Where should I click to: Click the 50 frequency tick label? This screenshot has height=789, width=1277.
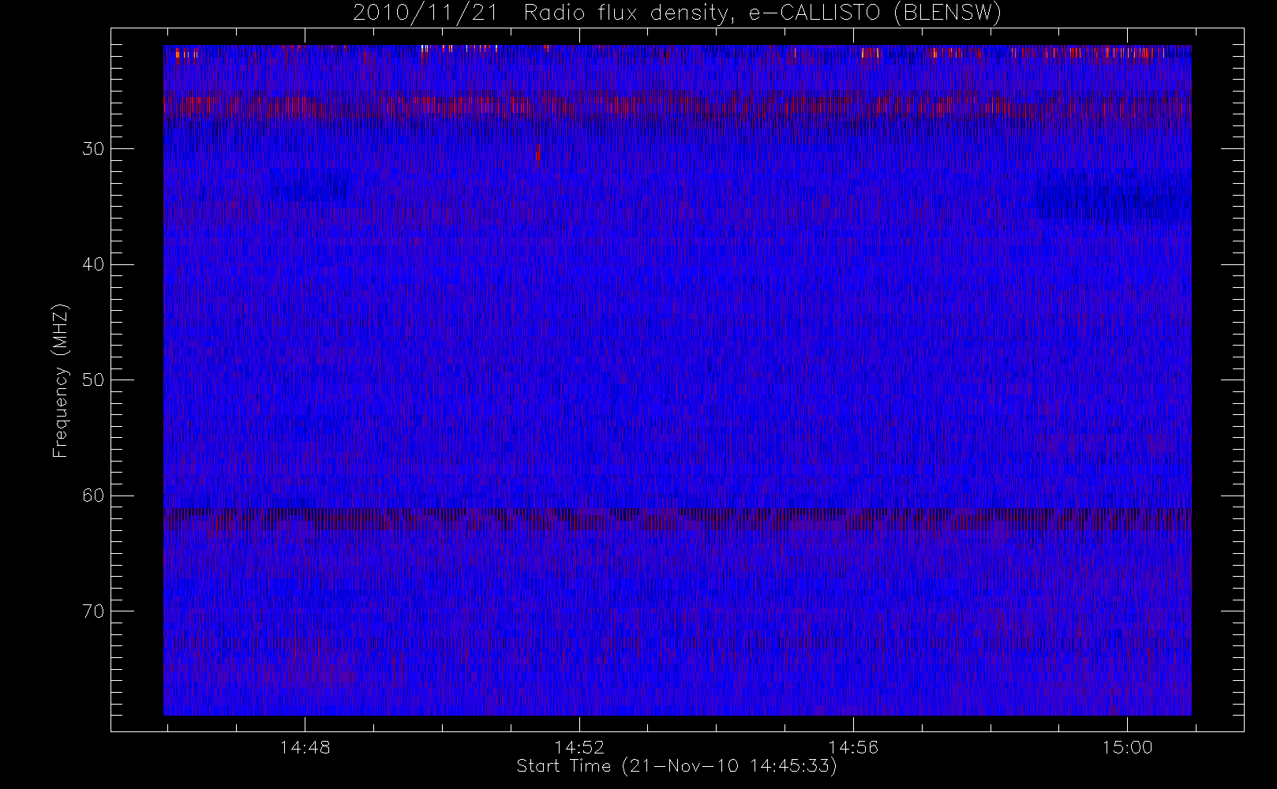click(93, 380)
